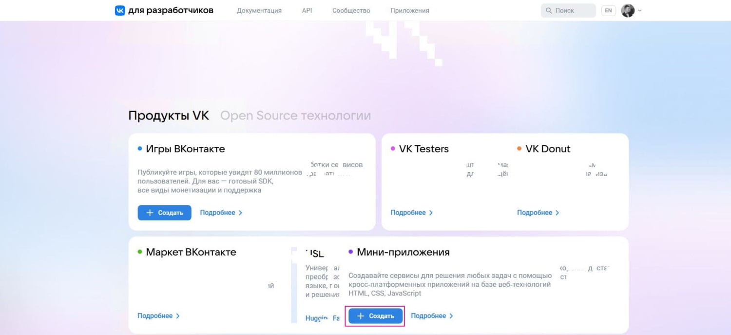
Task: Type in the Поиск search field
Action: tap(573, 10)
